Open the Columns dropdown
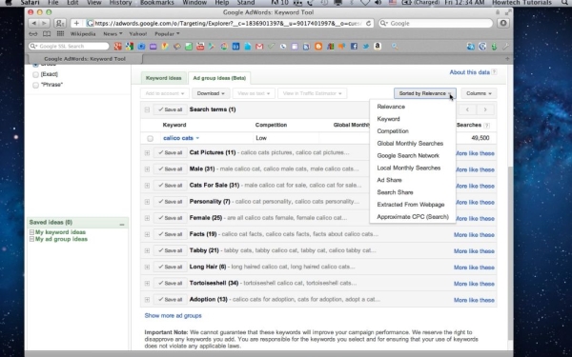Viewport: 572px width, 357px height. click(x=479, y=93)
